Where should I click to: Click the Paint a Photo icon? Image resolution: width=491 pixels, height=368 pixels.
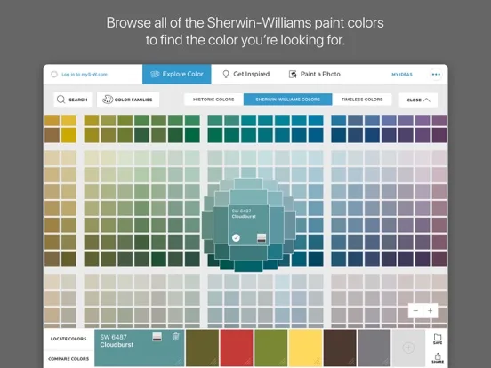[x=293, y=74]
